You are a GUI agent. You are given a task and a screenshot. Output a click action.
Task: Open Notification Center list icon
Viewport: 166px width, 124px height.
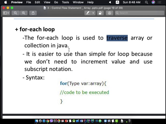coord(160,2)
